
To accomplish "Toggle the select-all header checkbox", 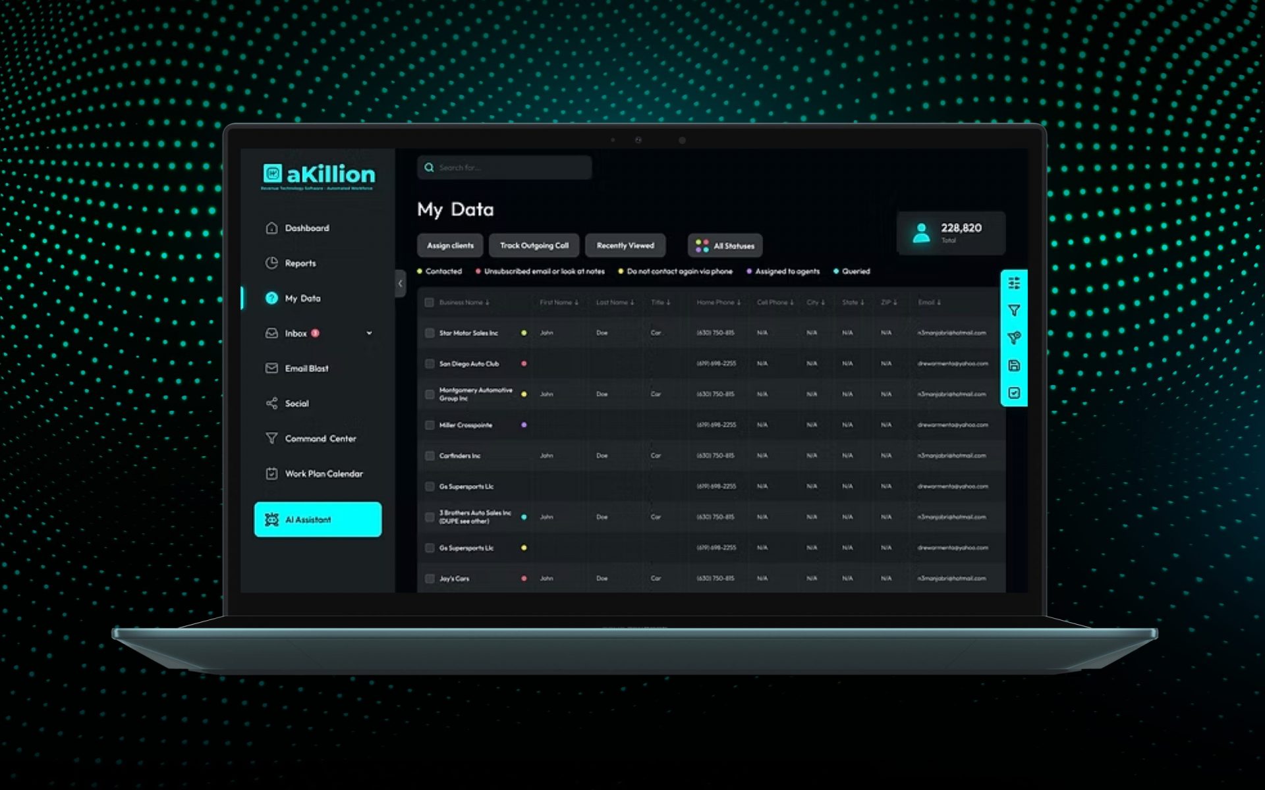I will click(x=429, y=302).
